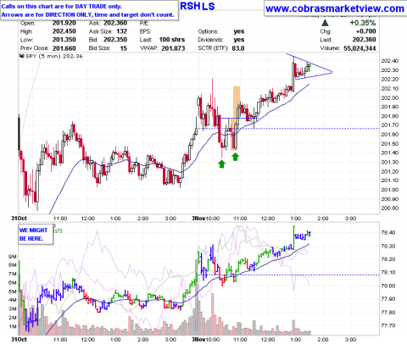Select the Prev Close value 201.660

click(64, 48)
